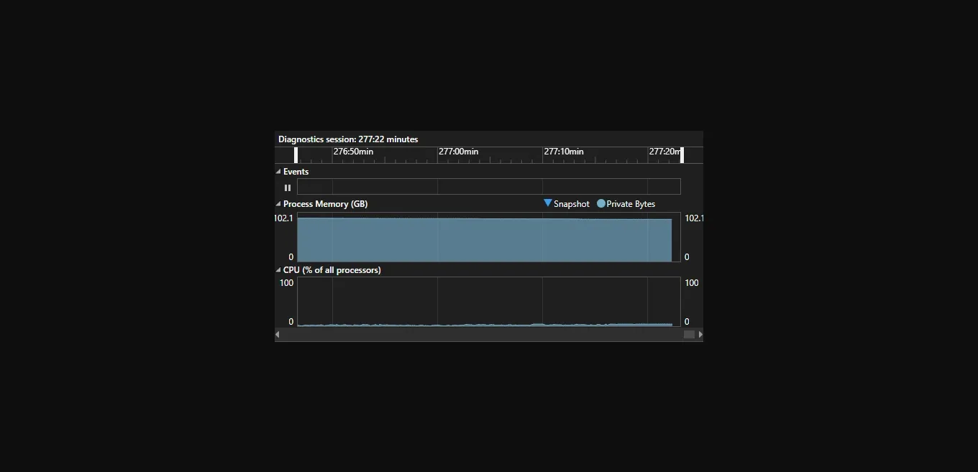Collapse the Process Memory (GB) graph
The width and height of the screenshot is (978, 472).
pyautogui.click(x=278, y=204)
